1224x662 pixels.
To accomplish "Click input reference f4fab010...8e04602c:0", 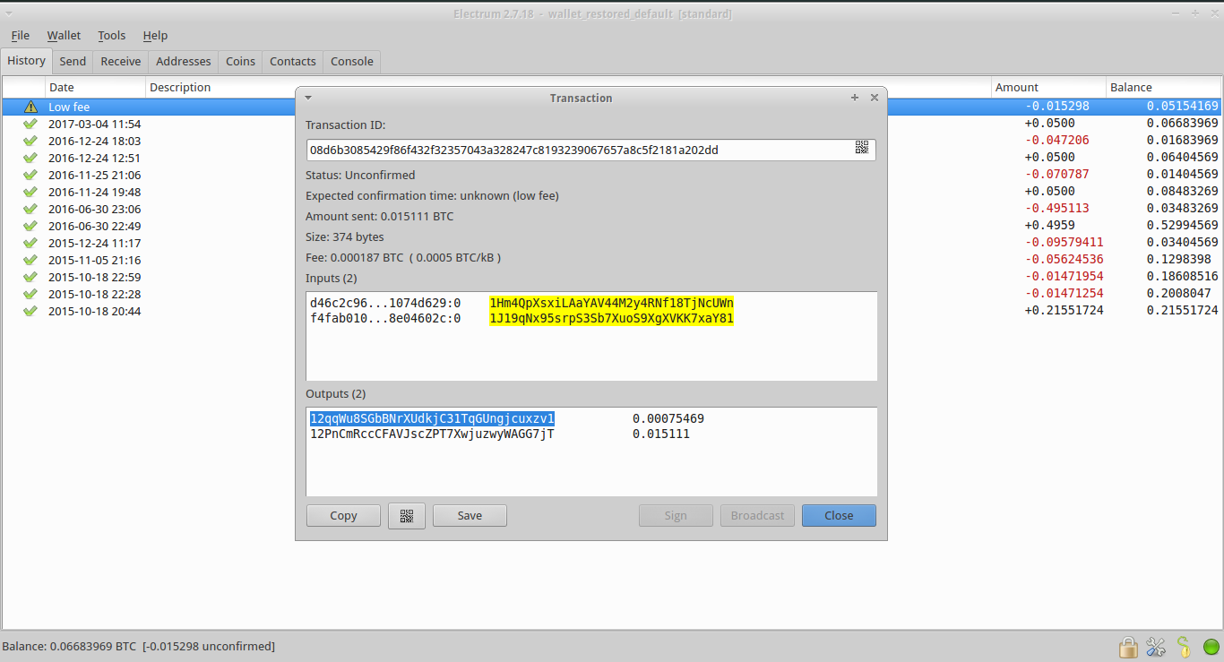I will pos(385,318).
